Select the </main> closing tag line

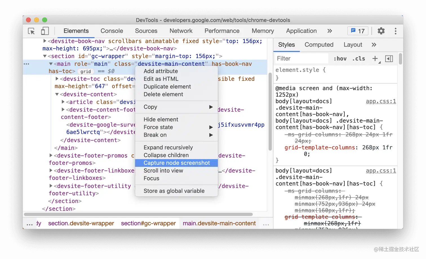pos(66,148)
